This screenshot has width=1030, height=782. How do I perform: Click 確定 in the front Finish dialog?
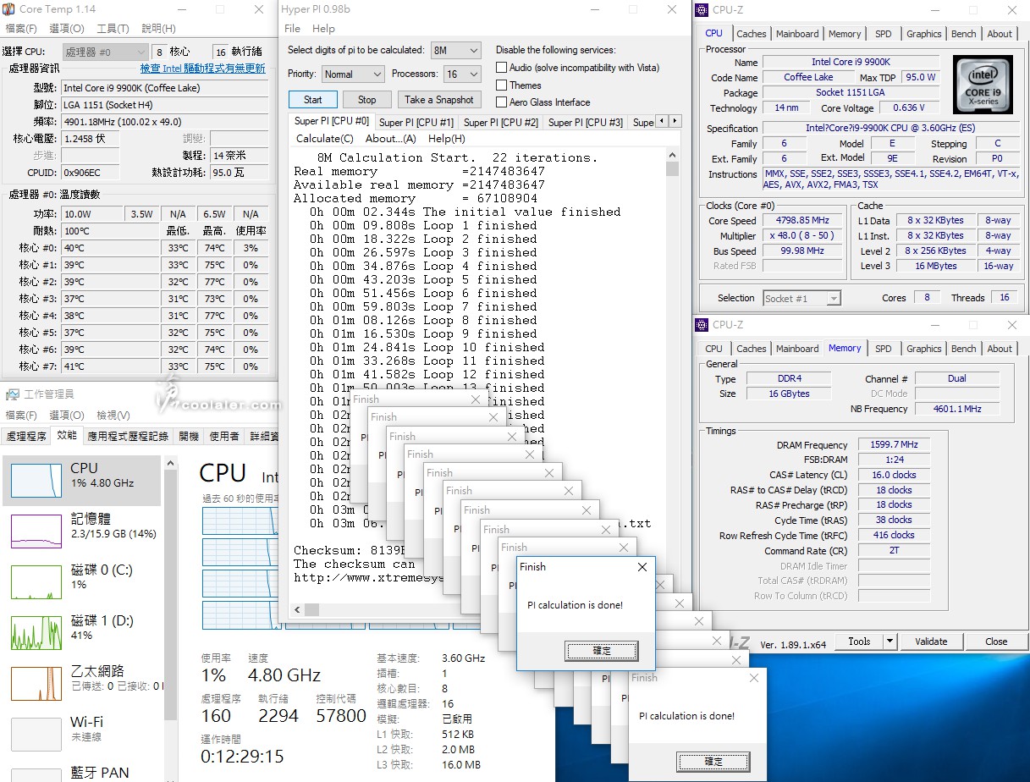coord(602,651)
